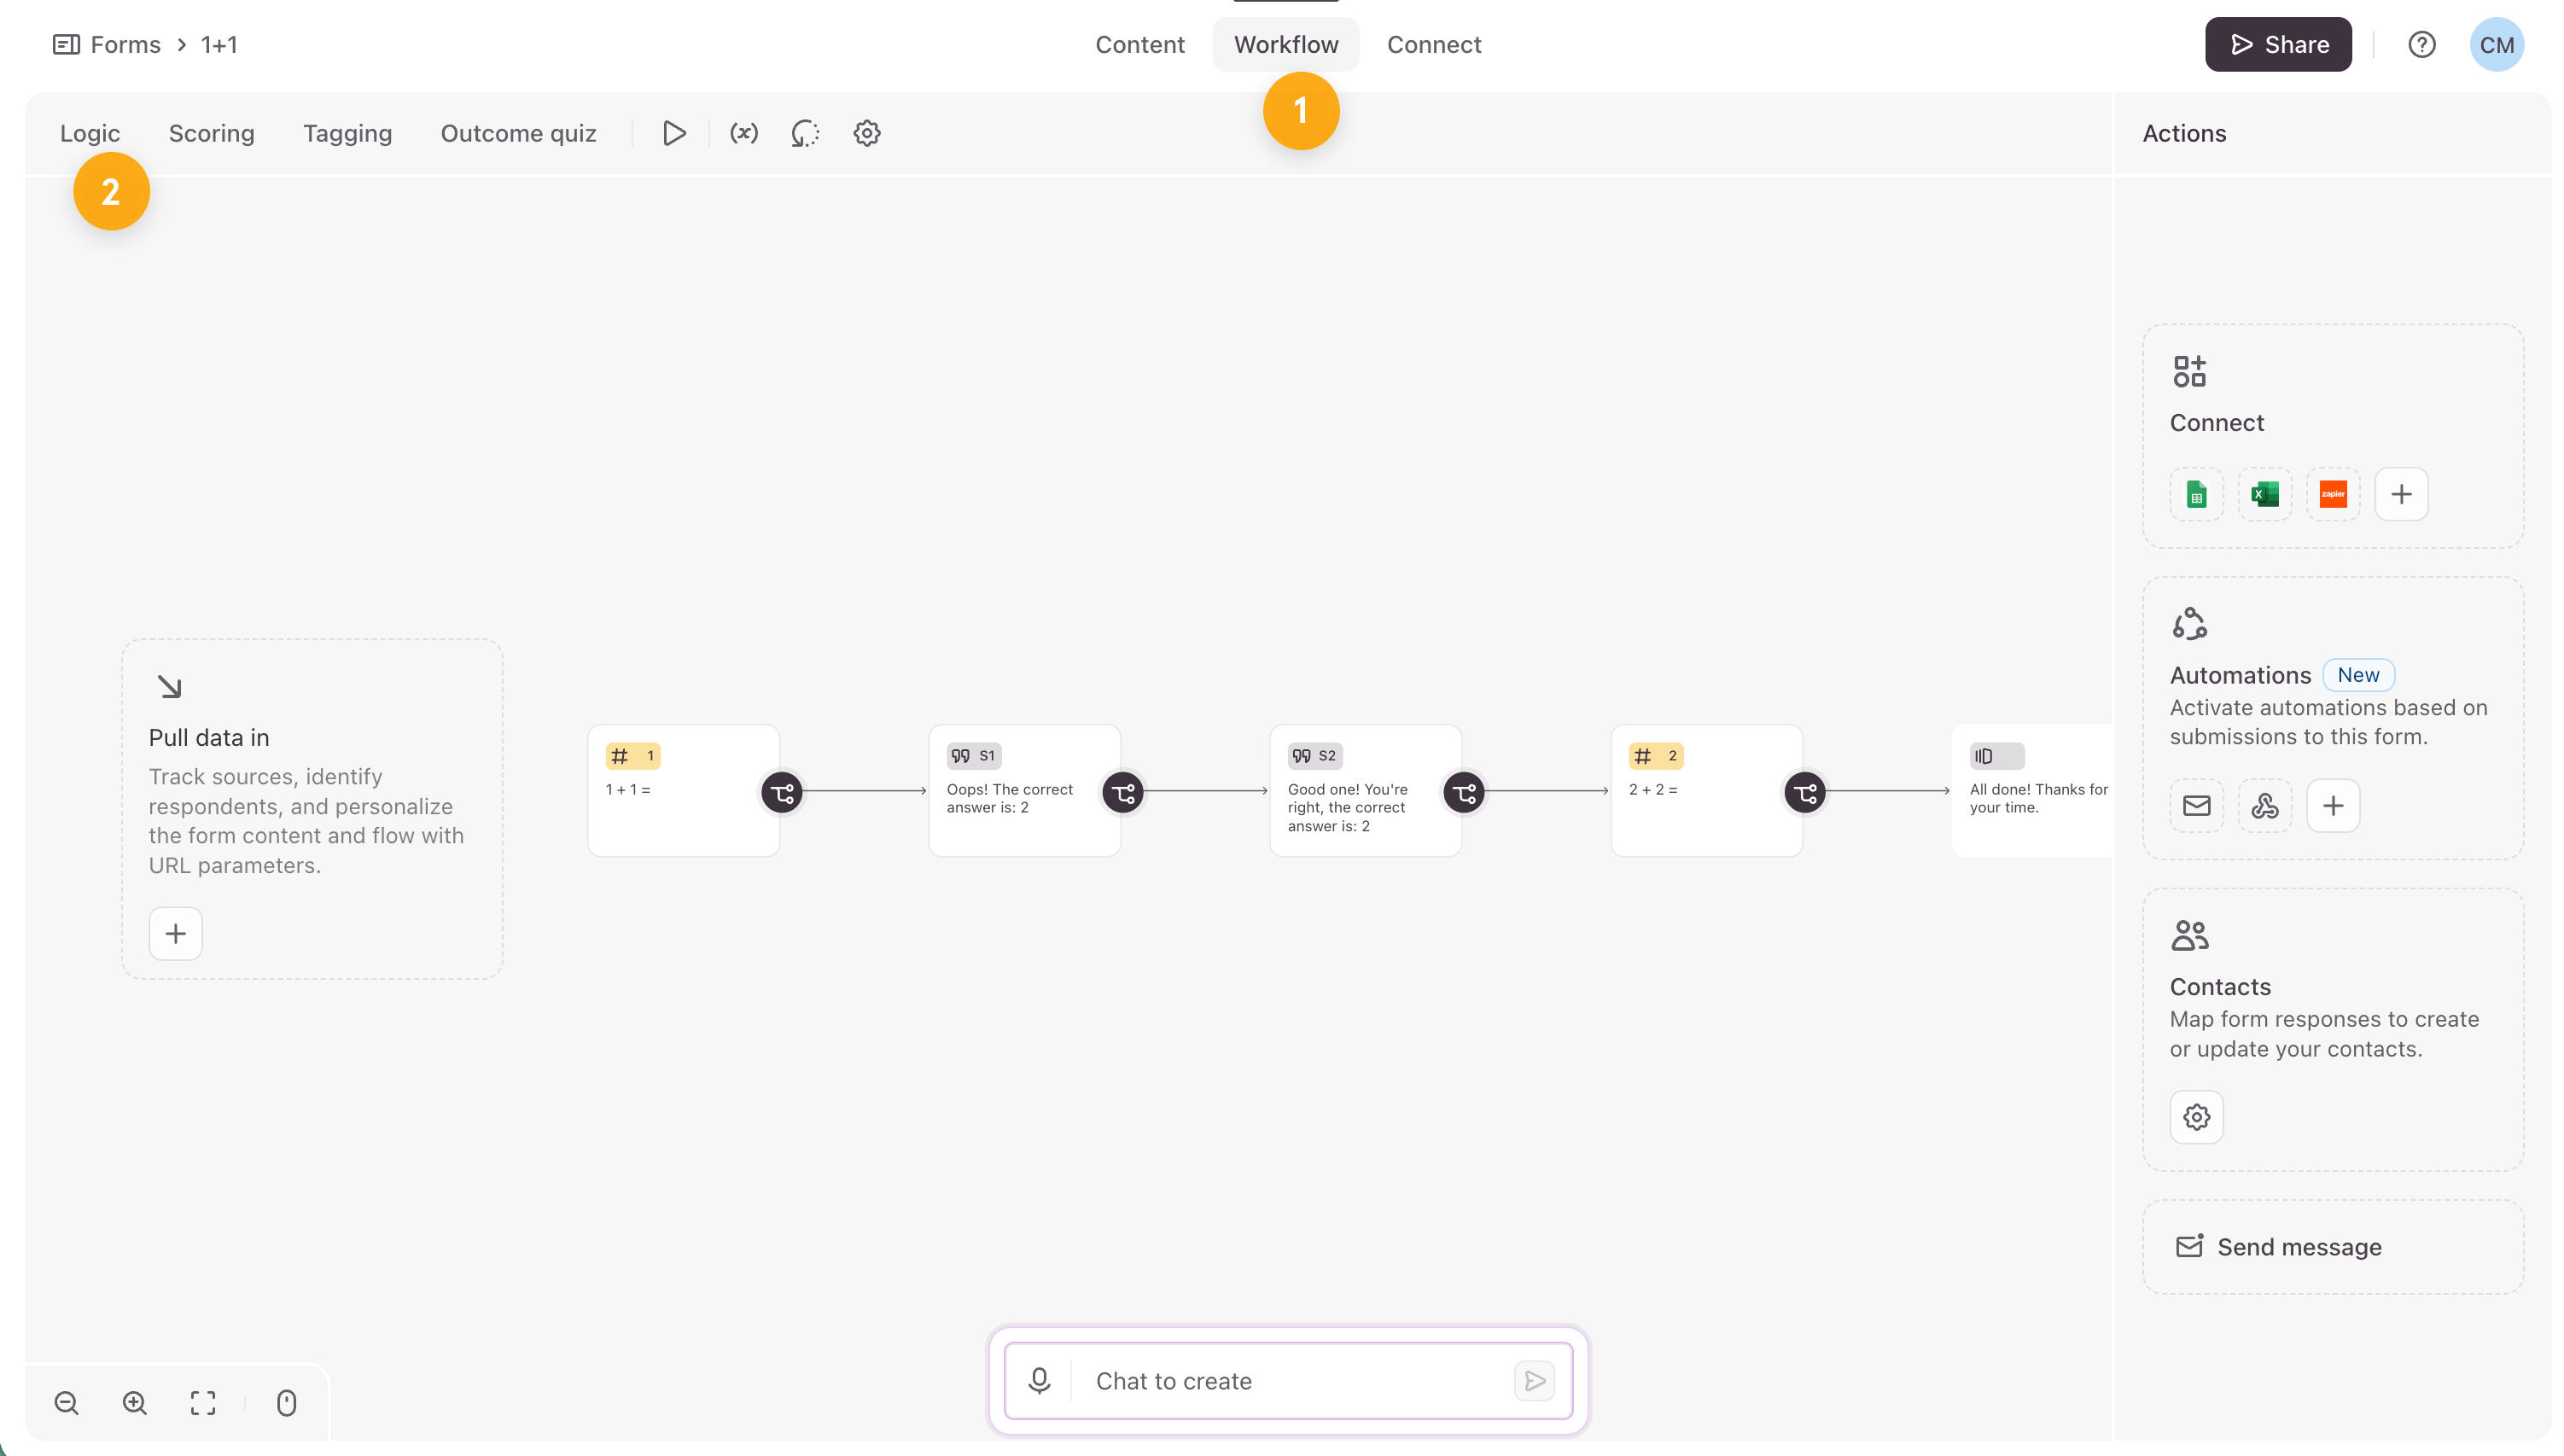The height and width of the screenshot is (1456, 2564).
Task: Add another Connect integration with plus
Action: pos(2401,494)
